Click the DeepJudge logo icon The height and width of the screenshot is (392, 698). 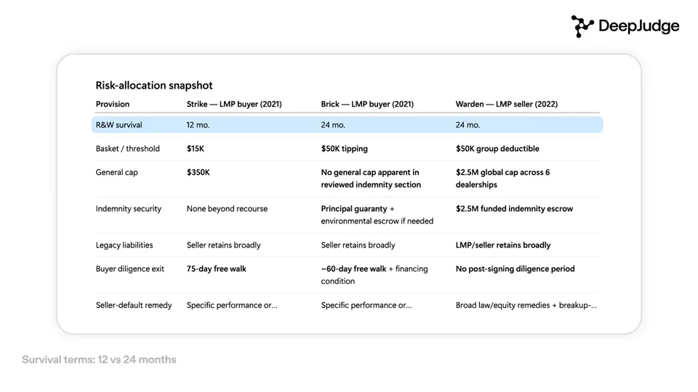(x=582, y=26)
